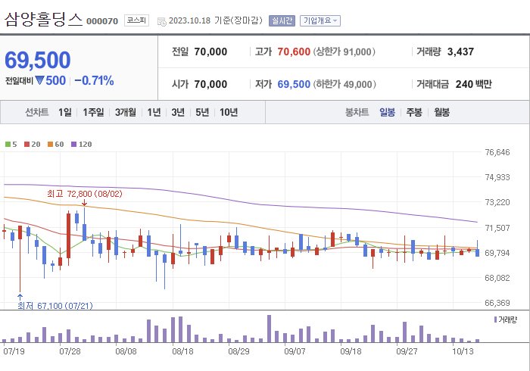This screenshot has width=530, height=371.
Task: Click the 76,646 price axis label
Action: click(x=497, y=152)
